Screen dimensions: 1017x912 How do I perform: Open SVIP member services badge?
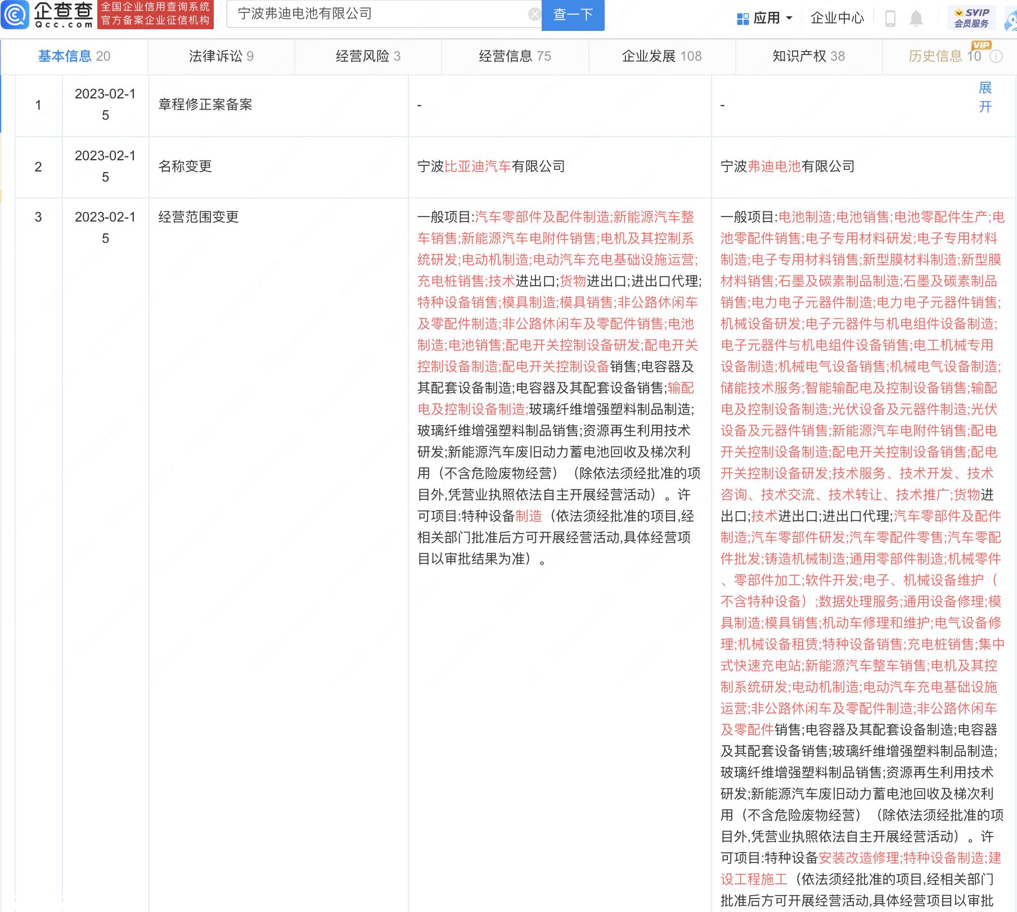(x=971, y=18)
